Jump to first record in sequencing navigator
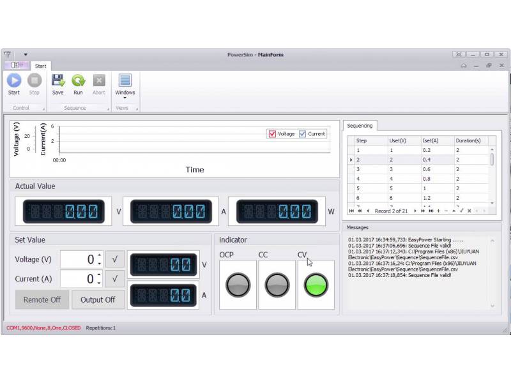 (351, 211)
